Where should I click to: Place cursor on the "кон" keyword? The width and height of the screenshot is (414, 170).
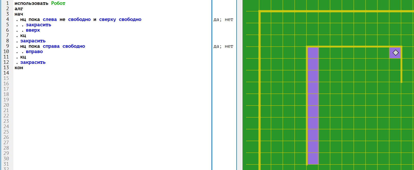[x=19, y=68]
